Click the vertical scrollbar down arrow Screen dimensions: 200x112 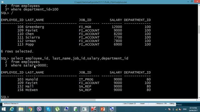tap(199, 97)
